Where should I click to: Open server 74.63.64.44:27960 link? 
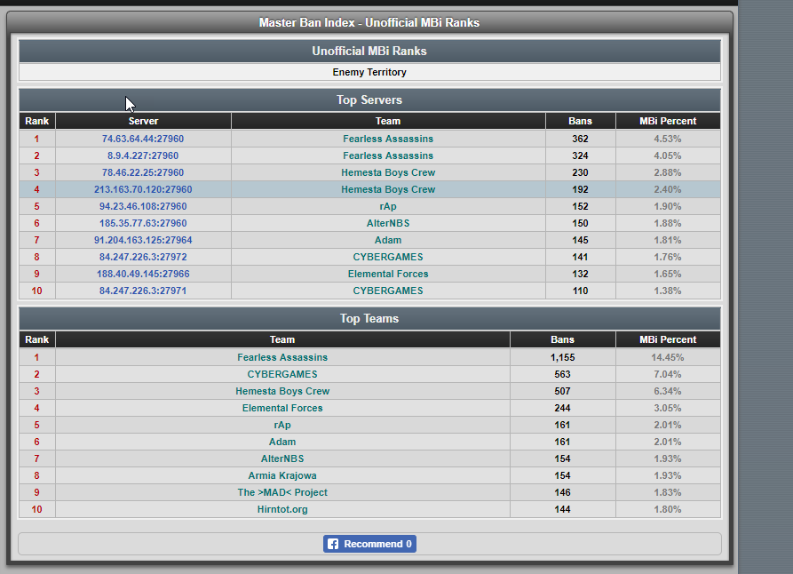click(143, 139)
